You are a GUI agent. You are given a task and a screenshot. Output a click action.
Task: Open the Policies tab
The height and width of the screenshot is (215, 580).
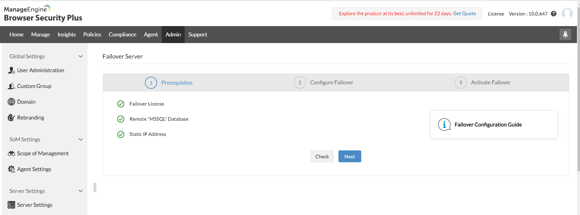point(92,35)
